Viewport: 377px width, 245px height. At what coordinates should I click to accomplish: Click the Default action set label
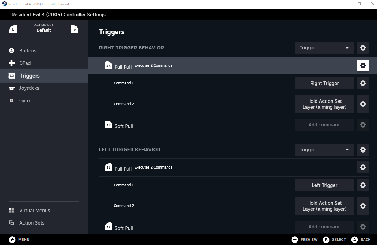point(44,30)
